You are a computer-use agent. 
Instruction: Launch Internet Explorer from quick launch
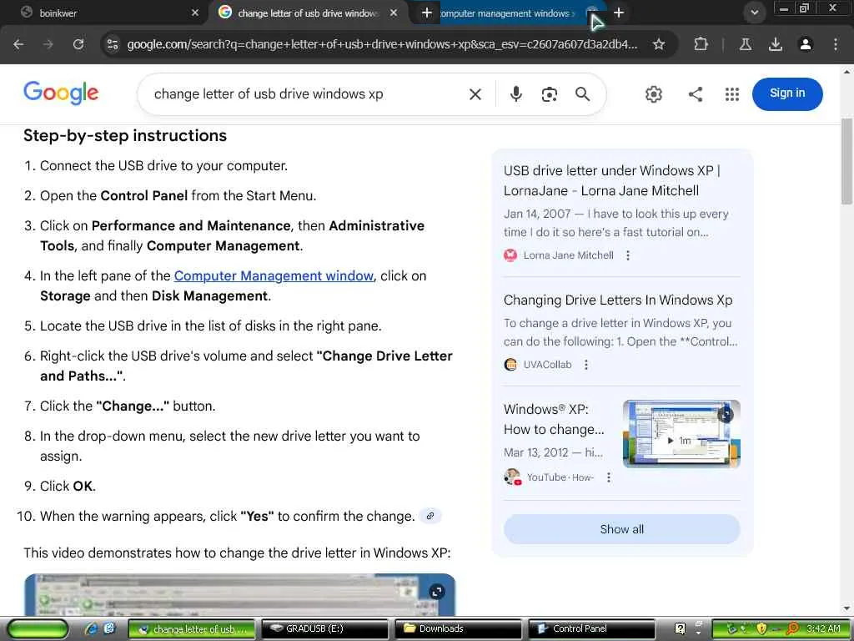point(91,628)
